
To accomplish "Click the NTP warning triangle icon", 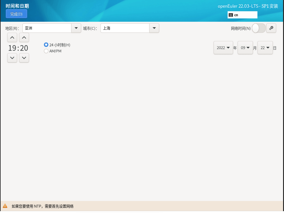I will [5, 206].
